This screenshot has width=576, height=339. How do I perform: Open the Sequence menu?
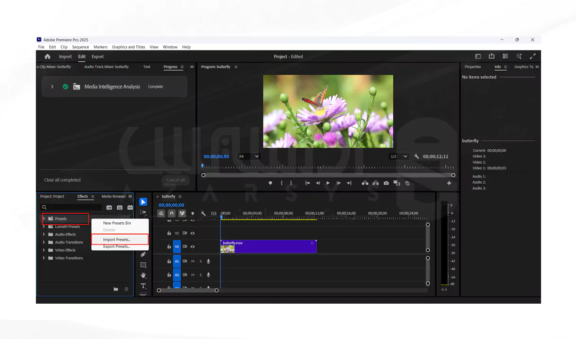tap(80, 47)
